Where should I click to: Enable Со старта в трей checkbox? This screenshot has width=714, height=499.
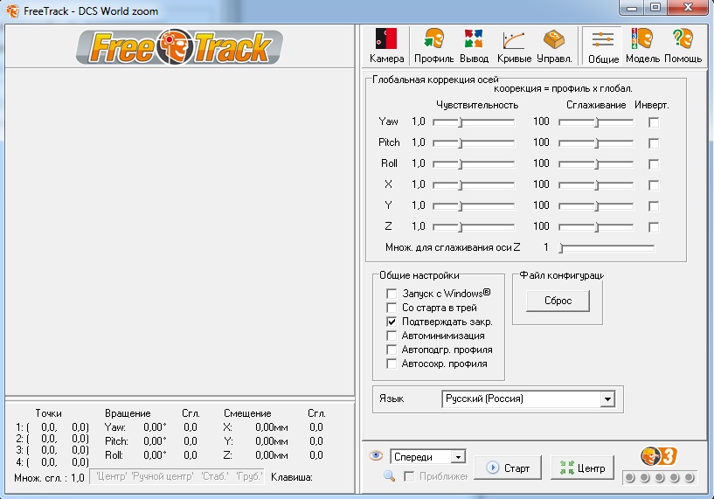[392, 308]
